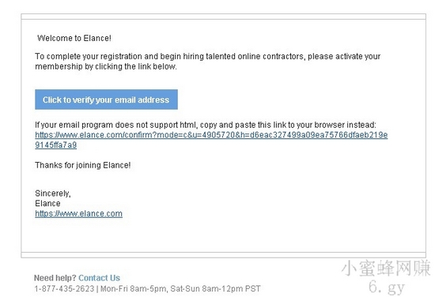The image size is (435, 297).
Task: Open the elance.com/confirm verification link
Action: [x=211, y=135]
